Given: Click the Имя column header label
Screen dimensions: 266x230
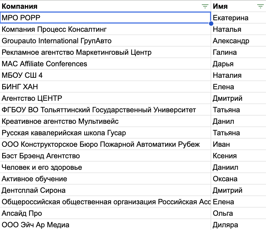Looking at the screenshot, I should 219,6.
